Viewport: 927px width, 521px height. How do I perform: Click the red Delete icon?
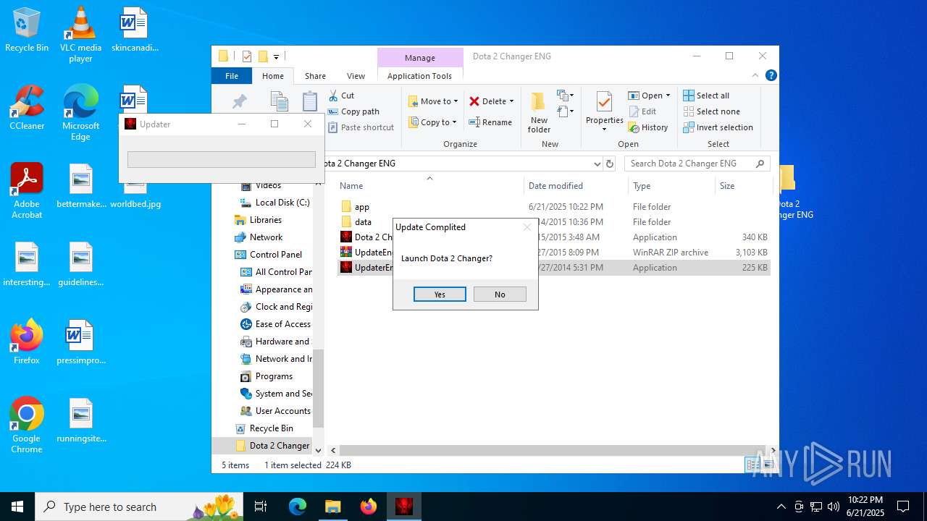click(x=474, y=101)
